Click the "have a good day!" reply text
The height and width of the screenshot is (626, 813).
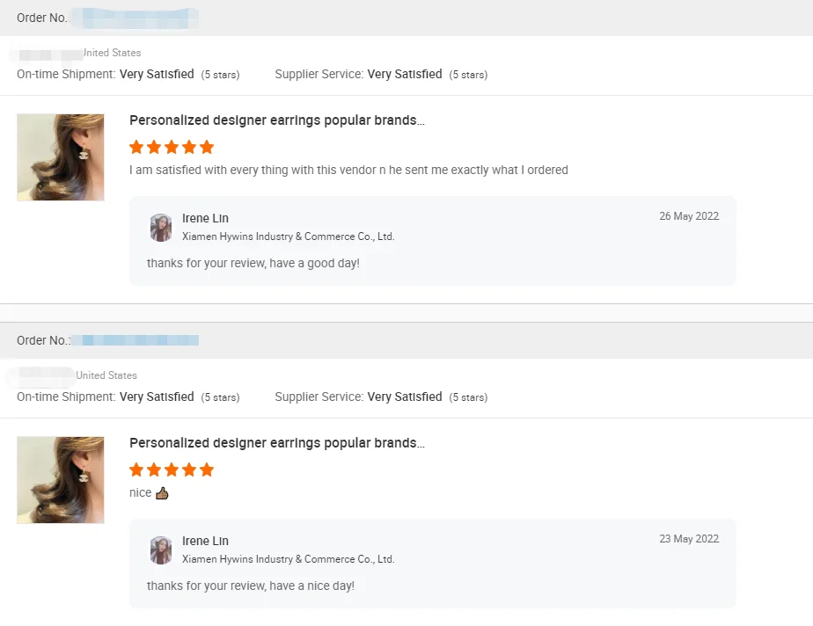[x=253, y=263]
